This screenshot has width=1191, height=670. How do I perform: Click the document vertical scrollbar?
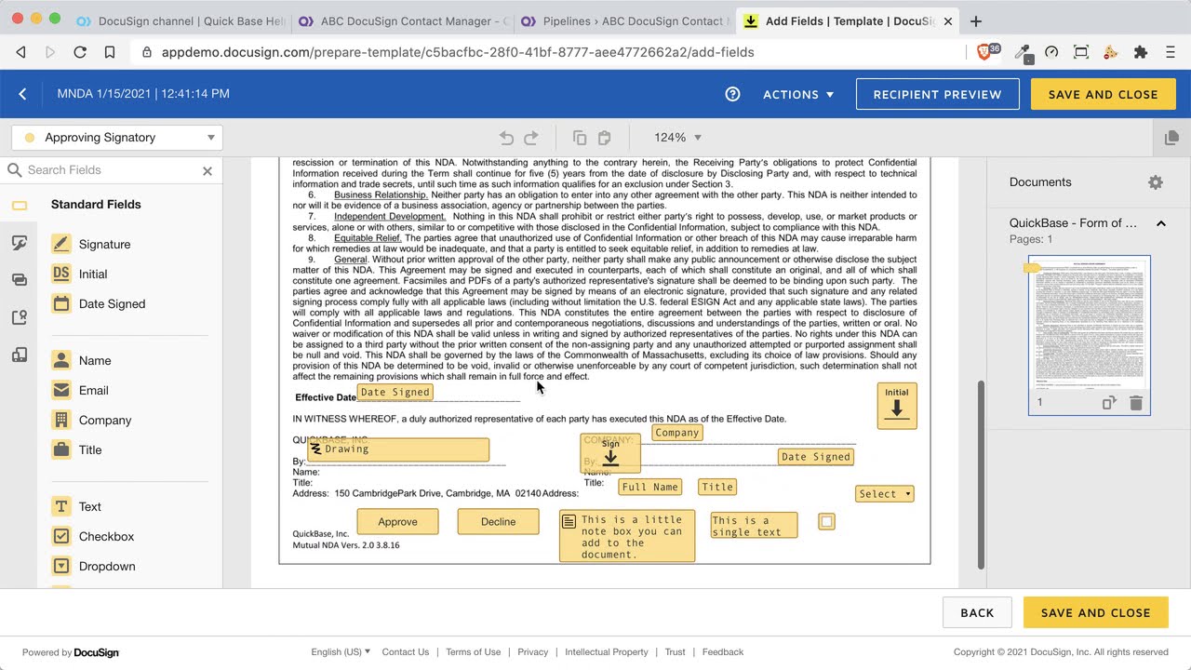click(x=981, y=475)
